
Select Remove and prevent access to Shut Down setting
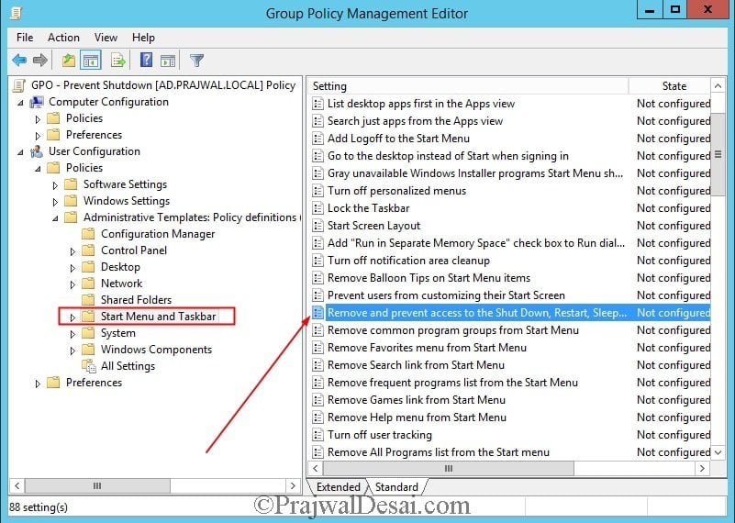510,313
